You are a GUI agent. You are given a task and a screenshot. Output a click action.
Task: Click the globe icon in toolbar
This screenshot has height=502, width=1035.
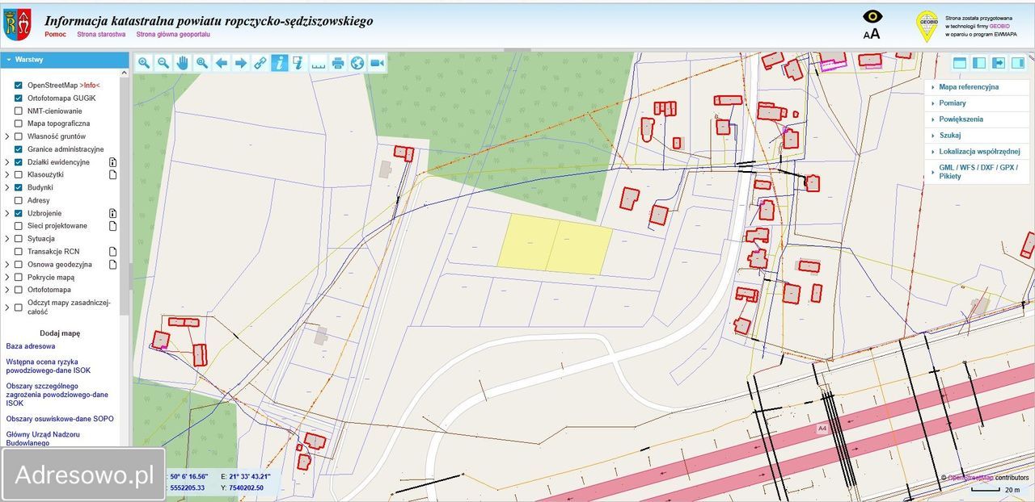pos(357,63)
